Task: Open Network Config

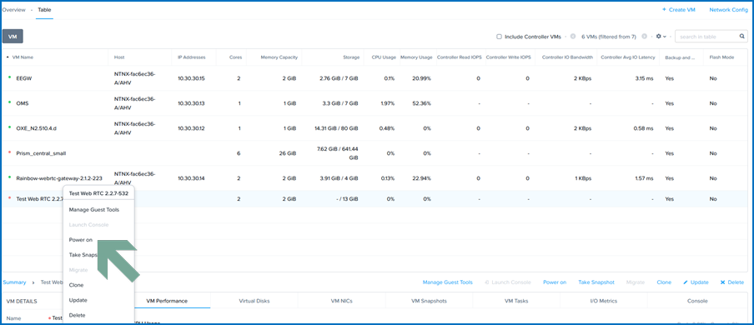Action: tap(728, 10)
